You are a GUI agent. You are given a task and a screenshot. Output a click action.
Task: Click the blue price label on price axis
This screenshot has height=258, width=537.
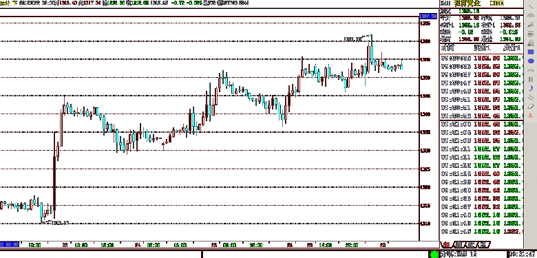428,16
